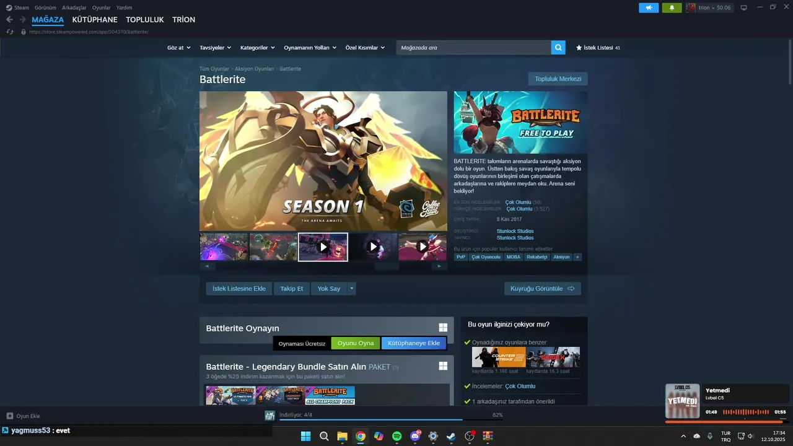Screen dimensions: 793x446
Task: Show hidden tray icons chevron
Action: point(683,436)
